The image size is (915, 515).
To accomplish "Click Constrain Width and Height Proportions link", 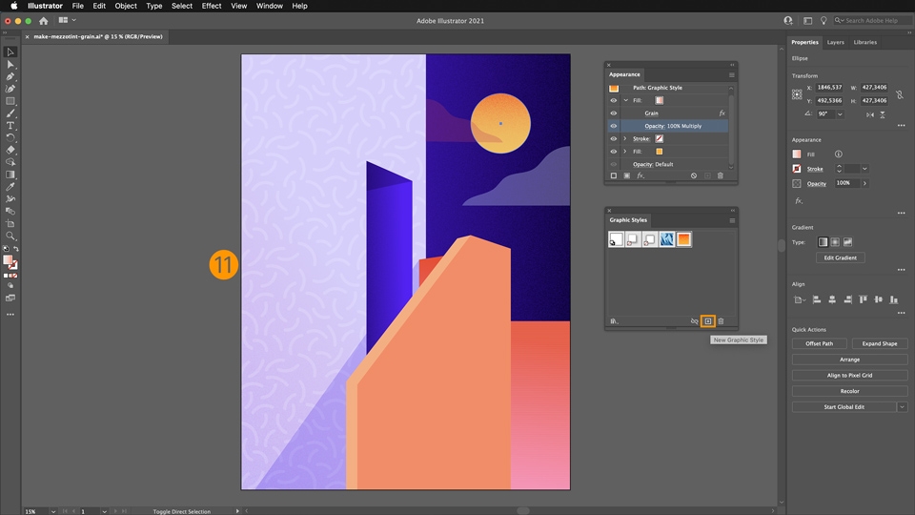I will [899, 94].
